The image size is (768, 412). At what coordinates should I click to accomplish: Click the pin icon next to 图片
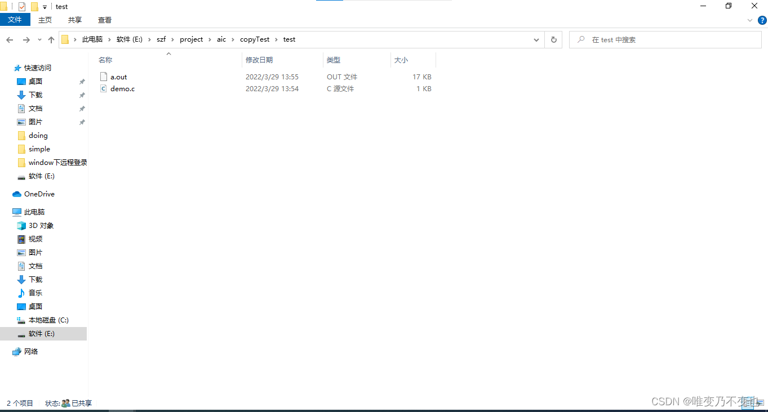click(82, 122)
